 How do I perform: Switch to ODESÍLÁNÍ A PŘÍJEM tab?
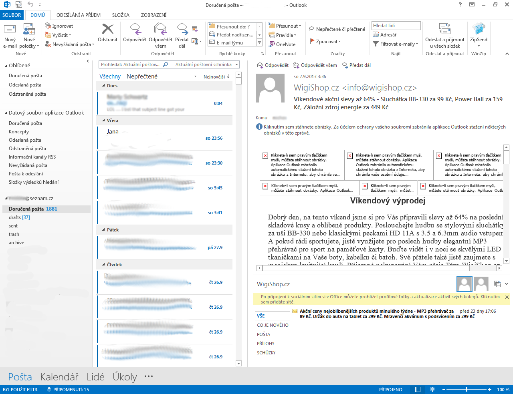(x=79, y=15)
